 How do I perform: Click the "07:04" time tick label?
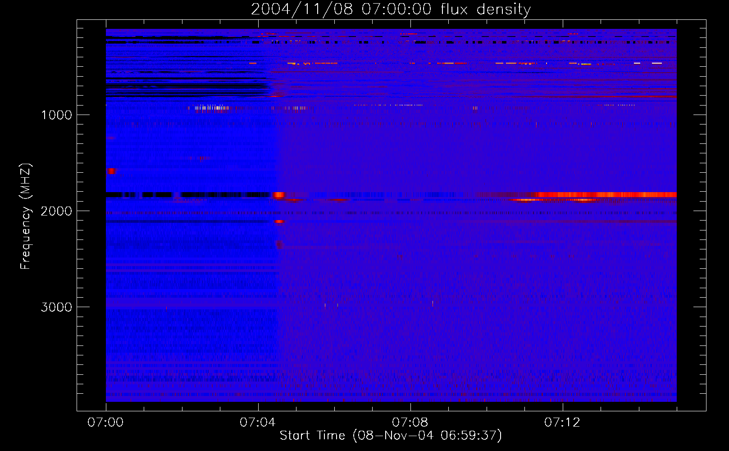click(258, 423)
